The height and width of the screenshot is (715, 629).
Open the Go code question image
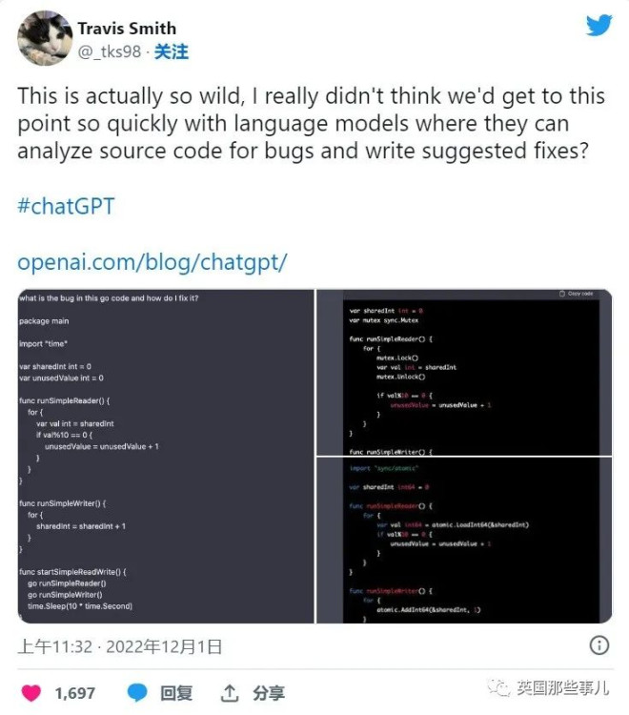pos(166,456)
